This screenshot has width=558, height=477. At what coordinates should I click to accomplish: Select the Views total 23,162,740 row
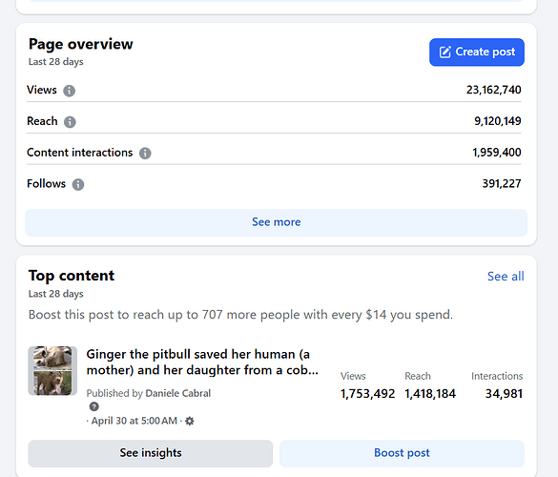(274, 90)
